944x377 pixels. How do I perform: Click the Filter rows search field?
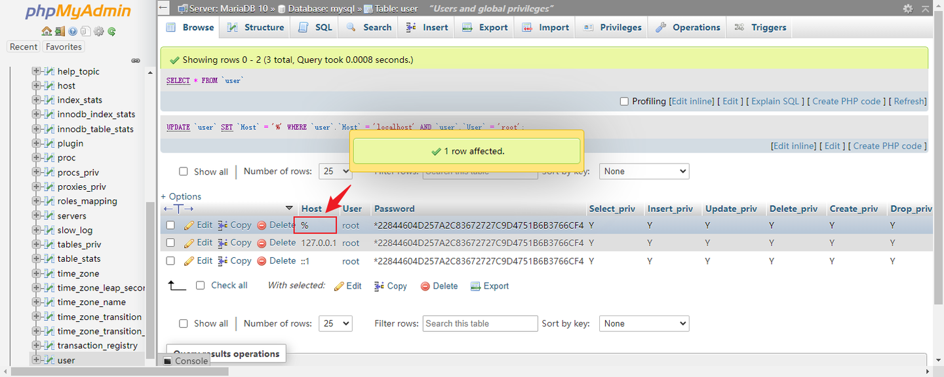pos(480,323)
